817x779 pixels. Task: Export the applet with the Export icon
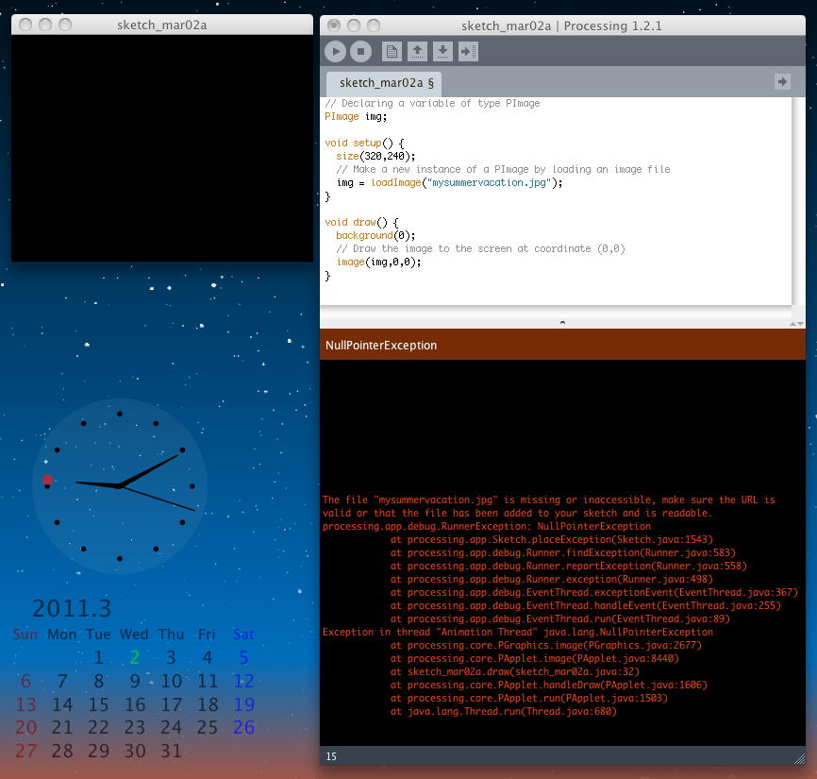468,52
